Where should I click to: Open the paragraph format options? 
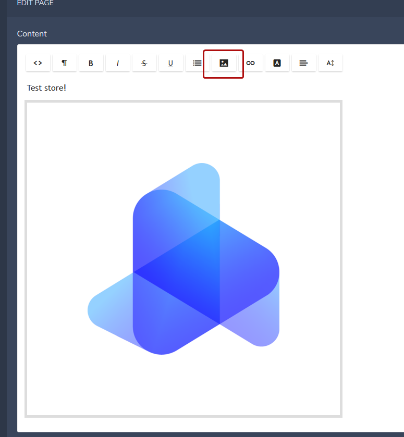[64, 63]
